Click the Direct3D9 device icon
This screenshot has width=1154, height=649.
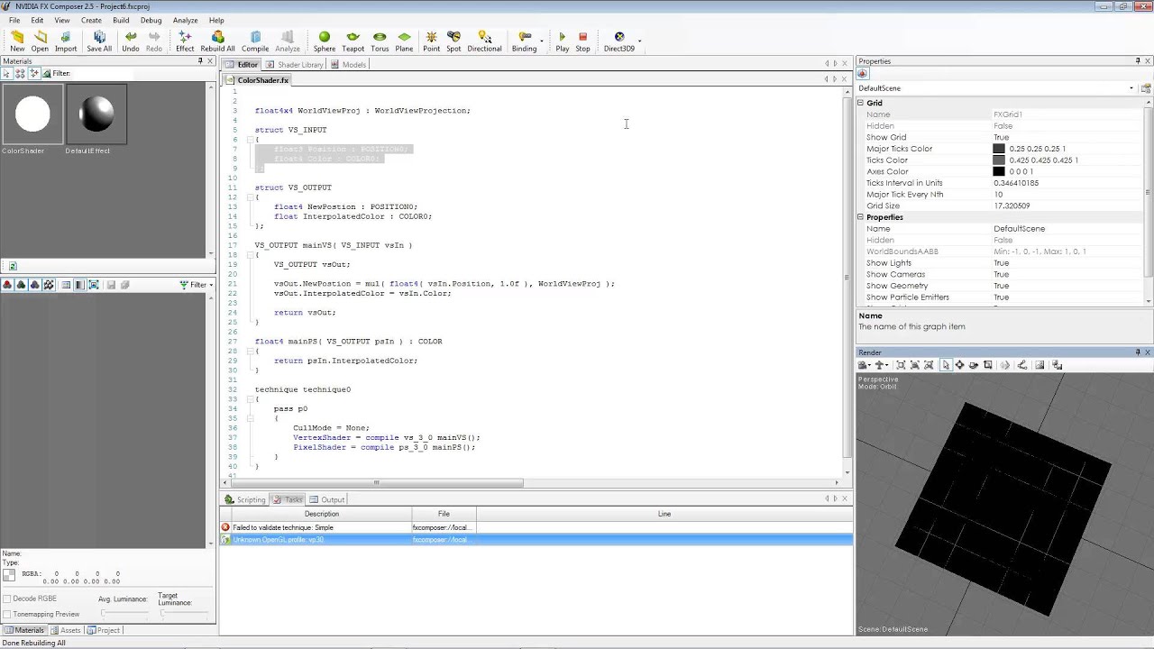618,41
